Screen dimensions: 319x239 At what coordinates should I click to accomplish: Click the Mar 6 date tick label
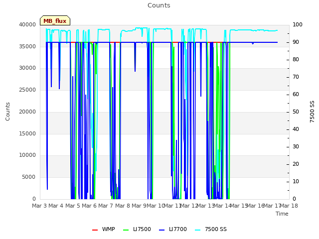(89, 206)
